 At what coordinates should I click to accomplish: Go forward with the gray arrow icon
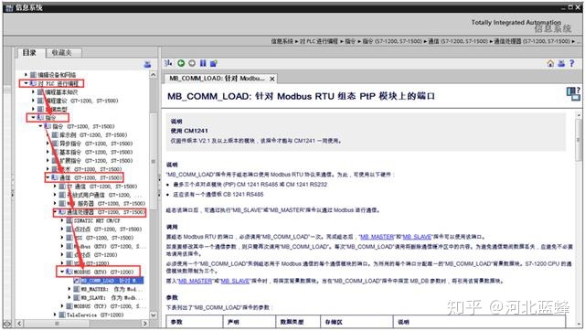192,63
